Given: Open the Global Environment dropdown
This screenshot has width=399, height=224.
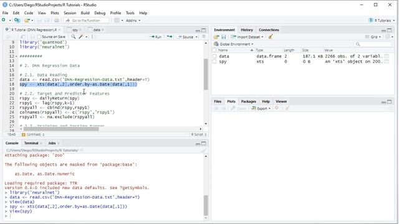Looking at the screenshot, I should coord(234,44).
